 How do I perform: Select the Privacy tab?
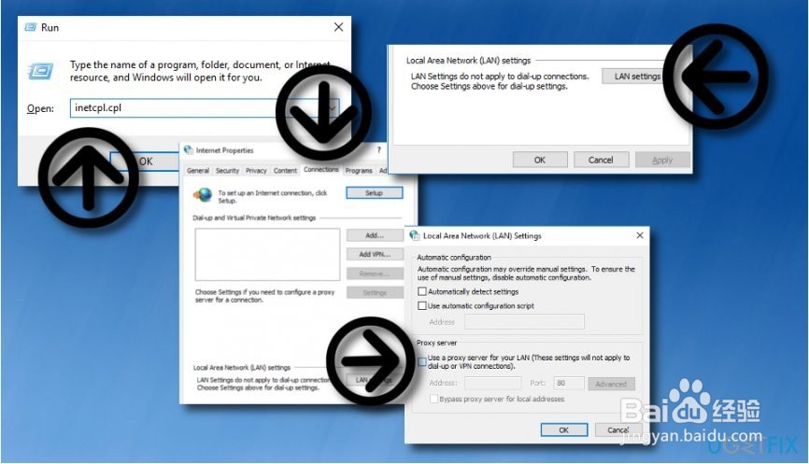256,171
